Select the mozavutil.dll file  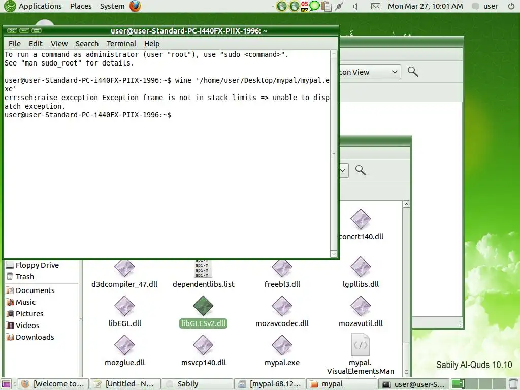click(361, 312)
